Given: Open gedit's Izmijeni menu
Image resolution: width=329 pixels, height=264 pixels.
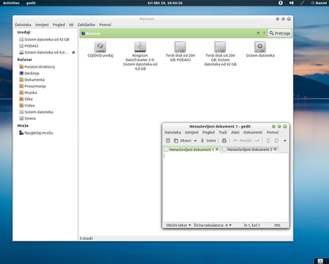Looking at the screenshot, I should click(x=191, y=132).
